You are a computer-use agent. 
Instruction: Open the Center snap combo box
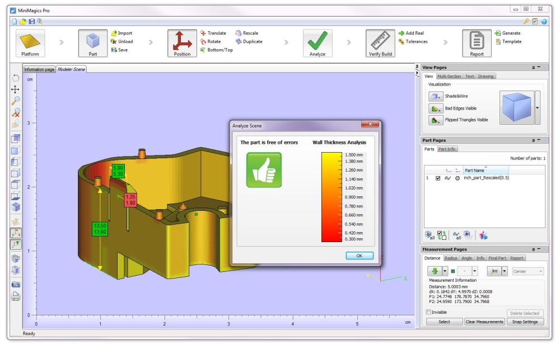pos(528,272)
